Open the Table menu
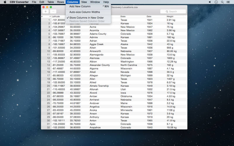Screen dimensions: 234x146 point(51,2)
